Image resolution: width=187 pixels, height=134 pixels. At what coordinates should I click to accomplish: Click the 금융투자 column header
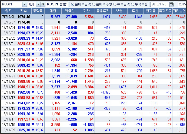[x=103, y=11]
